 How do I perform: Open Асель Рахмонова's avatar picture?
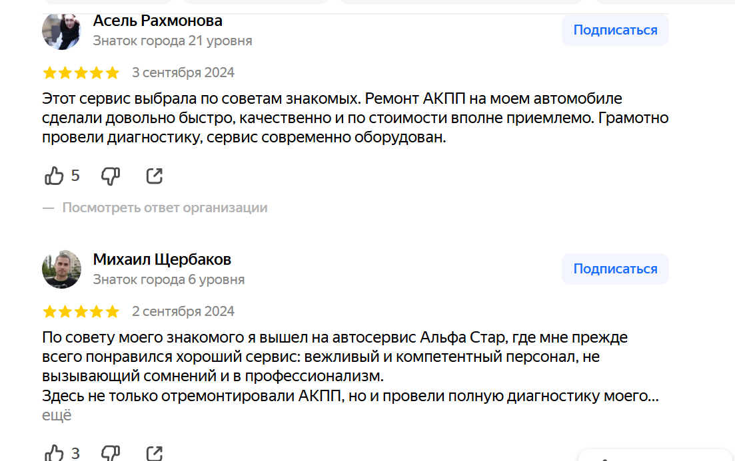point(61,31)
